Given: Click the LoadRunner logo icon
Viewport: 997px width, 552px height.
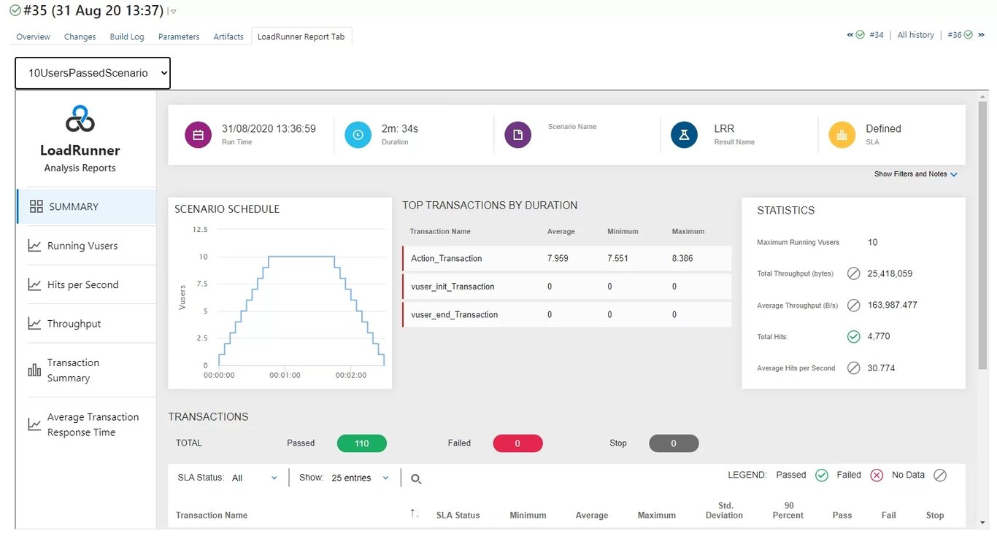Looking at the screenshot, I should point(80,119).
